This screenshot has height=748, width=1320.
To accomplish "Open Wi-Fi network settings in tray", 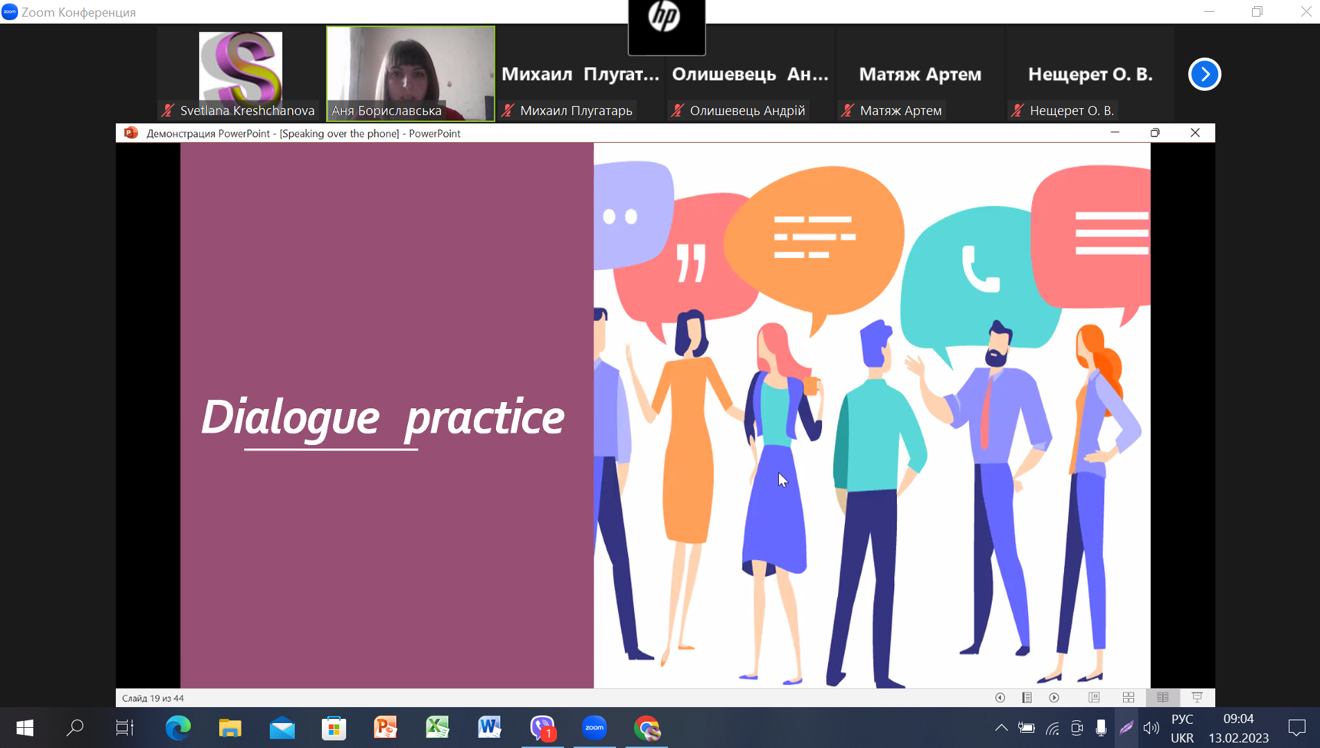I will pyautogui.click(x=1052, y=728).
